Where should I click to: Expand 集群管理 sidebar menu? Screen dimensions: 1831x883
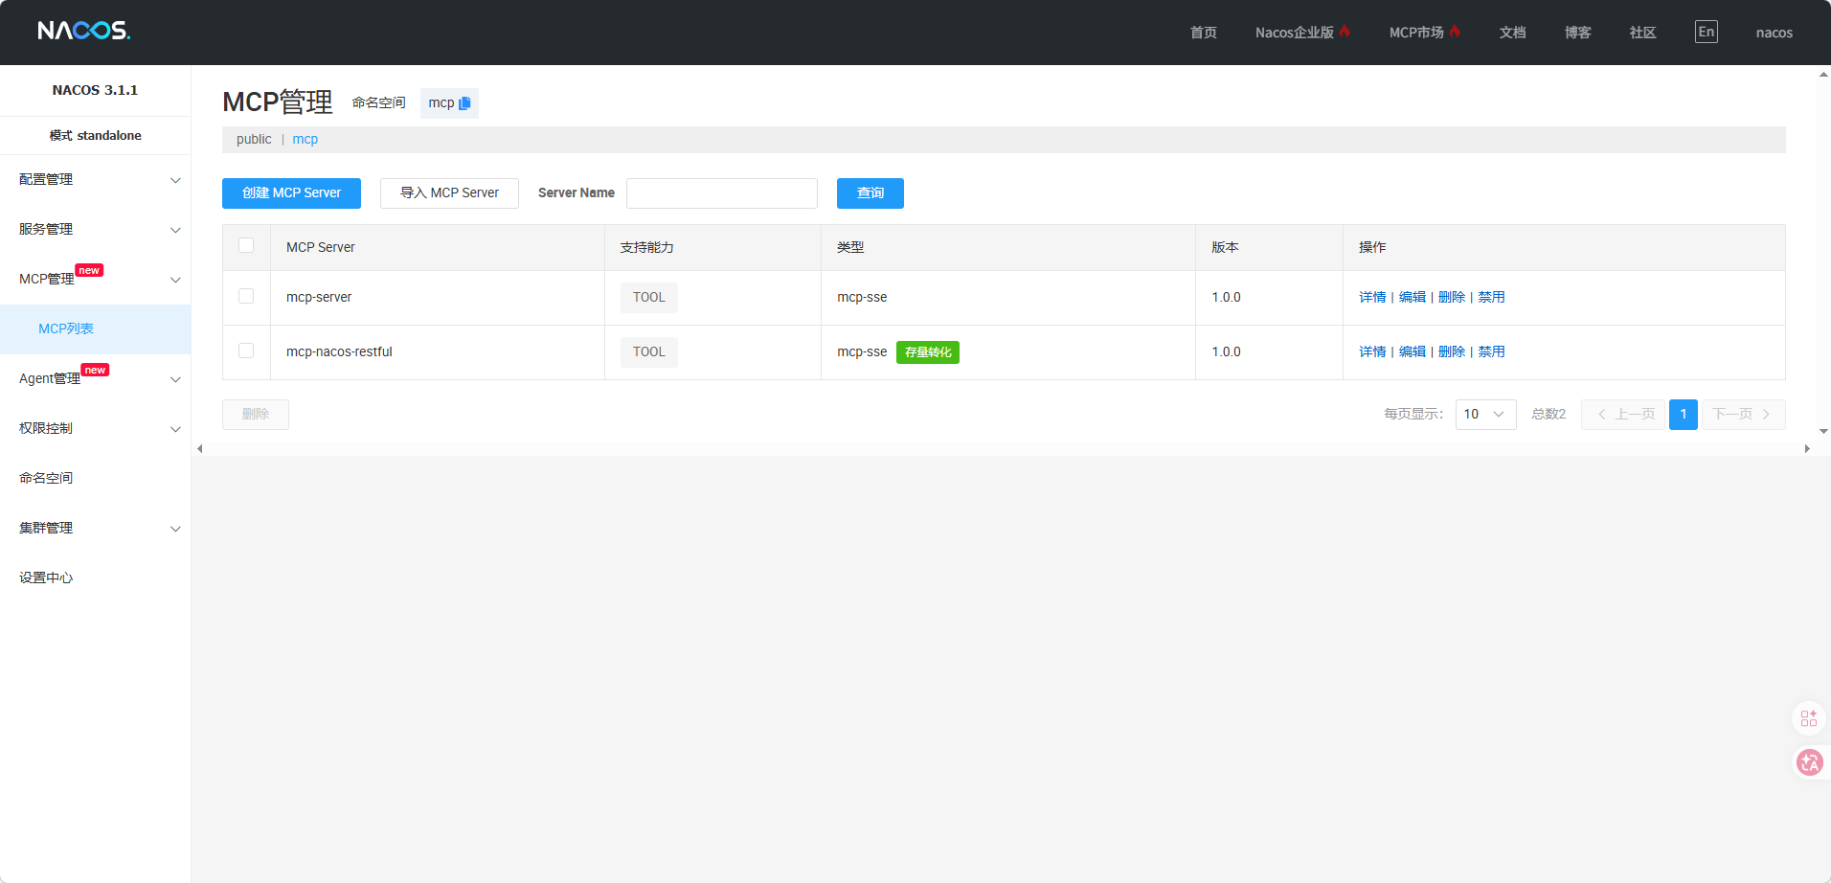click(x=96, y=529)
